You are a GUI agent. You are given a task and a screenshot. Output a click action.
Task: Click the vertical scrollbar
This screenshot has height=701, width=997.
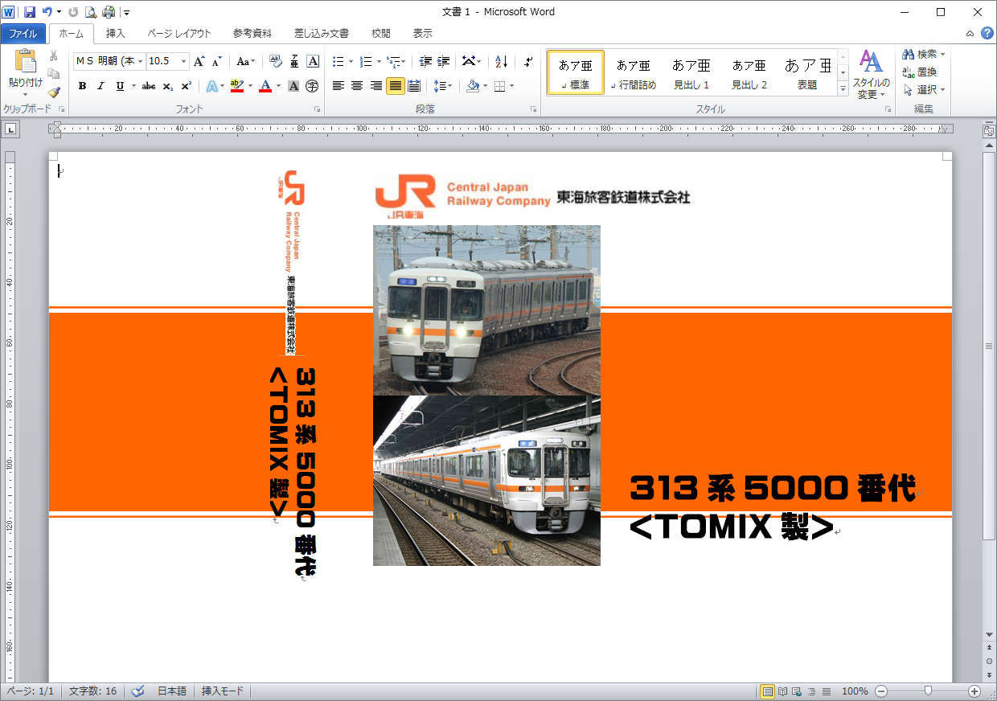click(x=989, y=346)
